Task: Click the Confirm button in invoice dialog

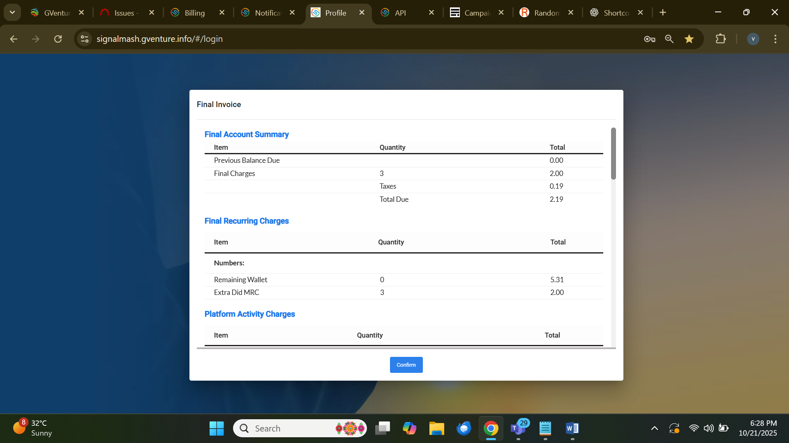Action: [406, 365]
